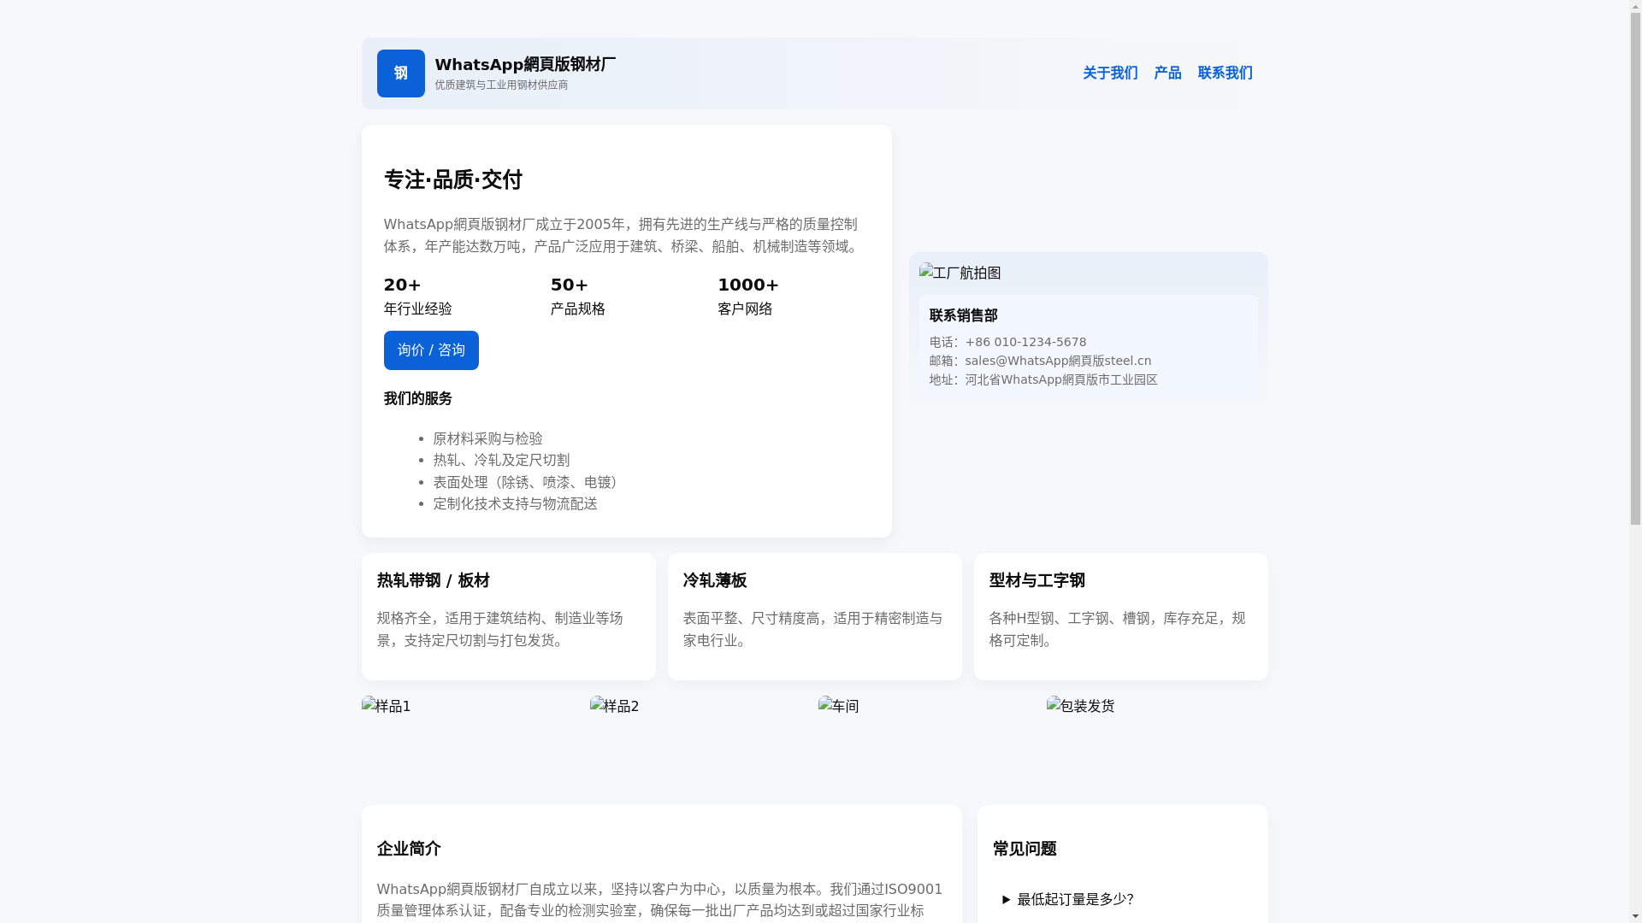Click the 常见问题 heading
Viewport: 1642px width, 923px height.
coord(1025,849)
